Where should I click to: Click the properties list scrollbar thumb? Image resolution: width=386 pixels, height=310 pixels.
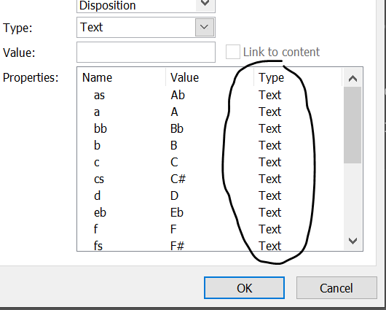(352, 125)
